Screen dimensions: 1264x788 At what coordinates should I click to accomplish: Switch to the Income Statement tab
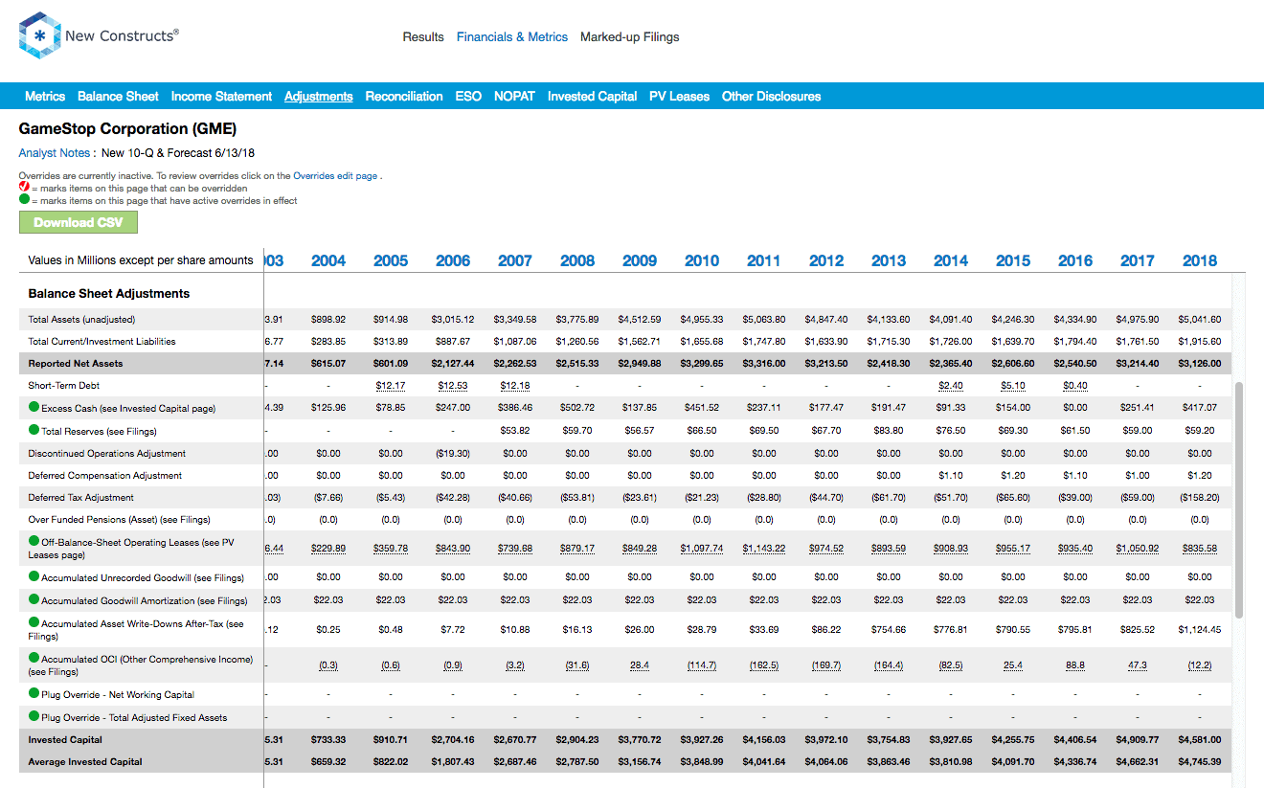click(221, 97)
